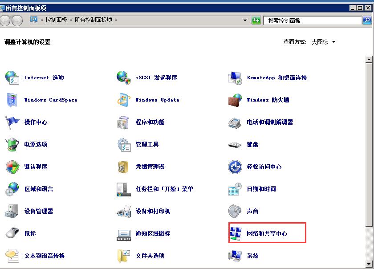Open the 凭据管理器 safe icon

123,167
